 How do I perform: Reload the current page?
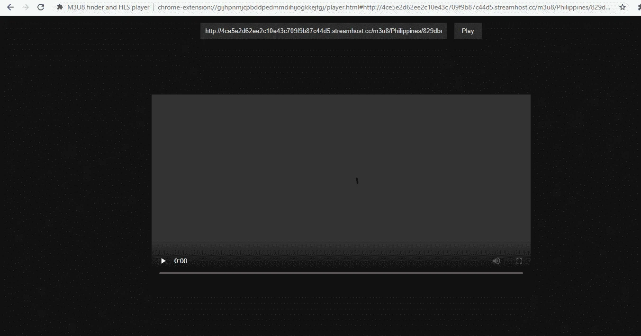coord(41,7)
